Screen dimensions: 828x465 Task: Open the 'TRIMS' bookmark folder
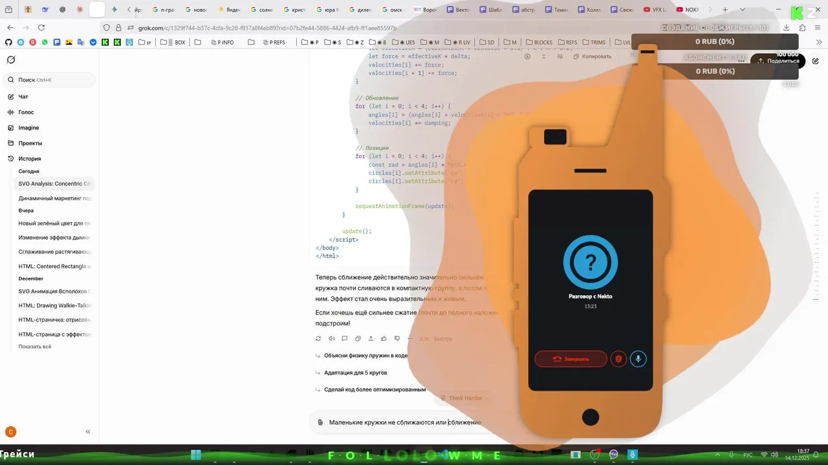click(x=593, y=43)
